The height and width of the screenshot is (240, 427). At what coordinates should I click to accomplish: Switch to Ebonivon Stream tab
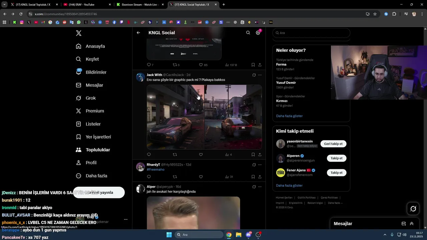click(x=139, y=5)
